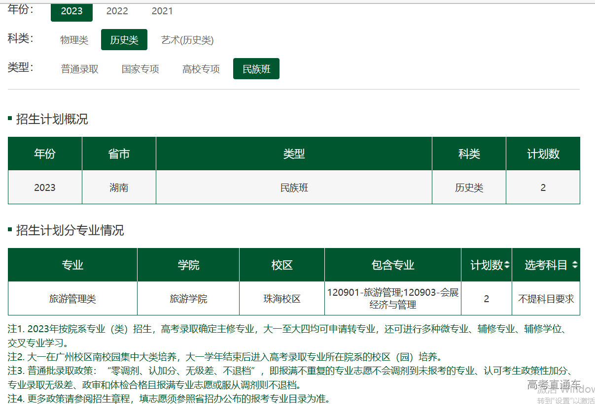The image size is (595, 404).
Task: Select 物理类 subject category
Action: point(74,40)
